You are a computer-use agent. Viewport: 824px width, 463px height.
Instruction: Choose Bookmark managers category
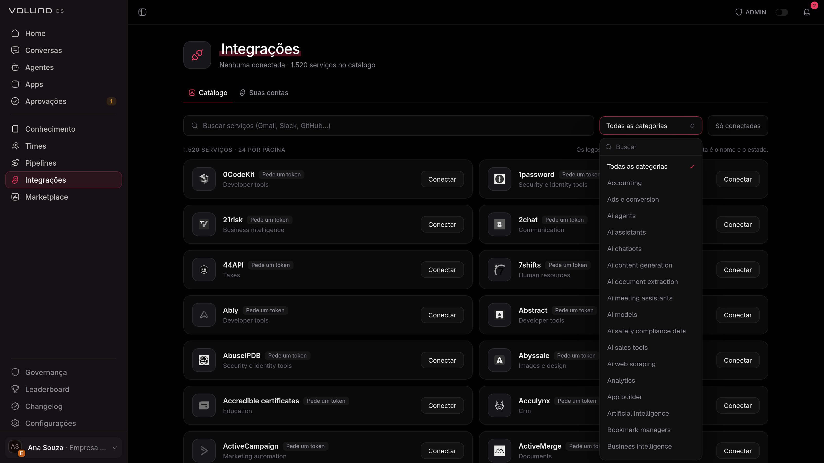click(x=651, y=430)
